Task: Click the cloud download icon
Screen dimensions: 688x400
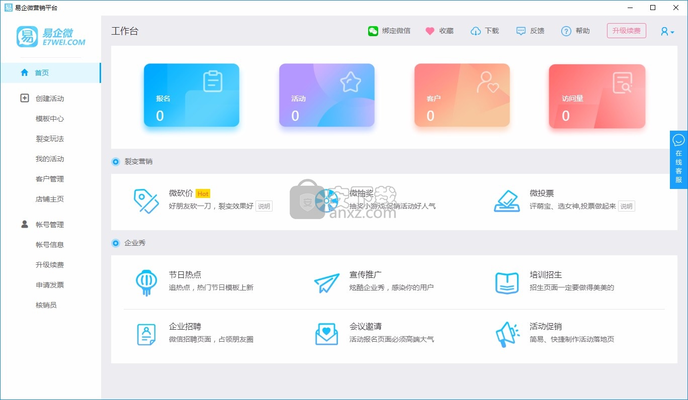Action: [475, 31]
